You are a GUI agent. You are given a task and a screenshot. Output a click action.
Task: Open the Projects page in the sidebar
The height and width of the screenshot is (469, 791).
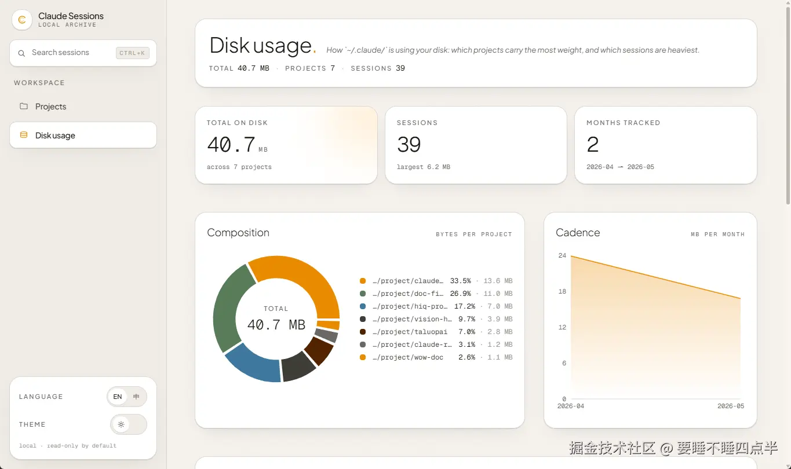[83, 107]
